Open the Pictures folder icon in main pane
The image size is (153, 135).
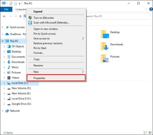105,58
